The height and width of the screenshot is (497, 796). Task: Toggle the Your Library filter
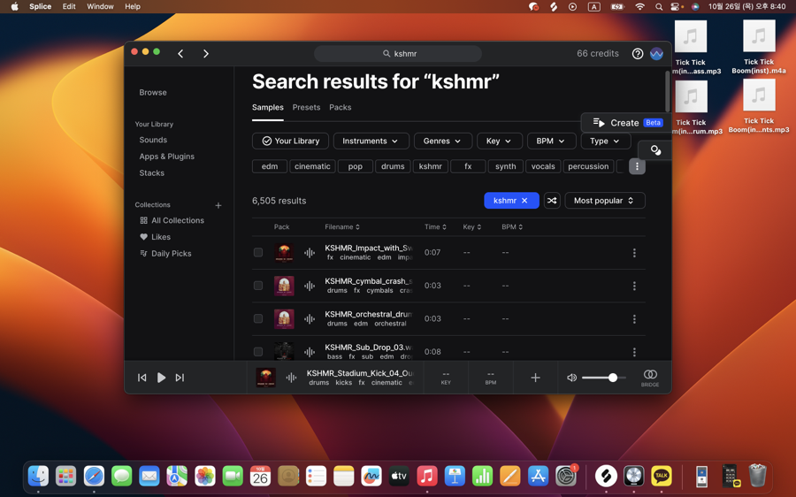[x=290, y=141]
